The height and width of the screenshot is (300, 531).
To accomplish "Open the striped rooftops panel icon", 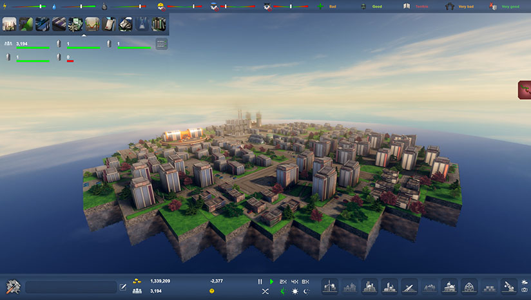I will point(59,24).
